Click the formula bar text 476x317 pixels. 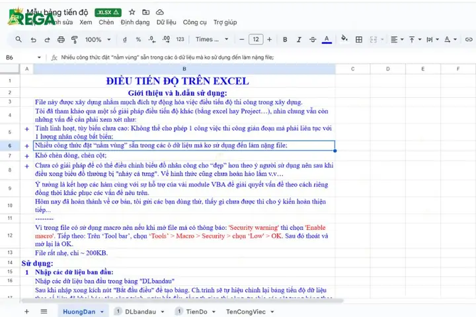(x=167, y=57)
